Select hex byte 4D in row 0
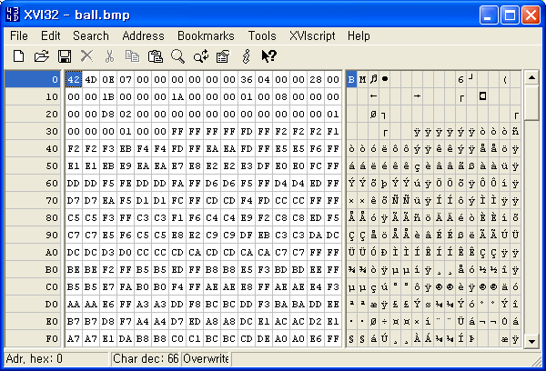Viewport: 546px width, 371px height. (x=91, y=79)
